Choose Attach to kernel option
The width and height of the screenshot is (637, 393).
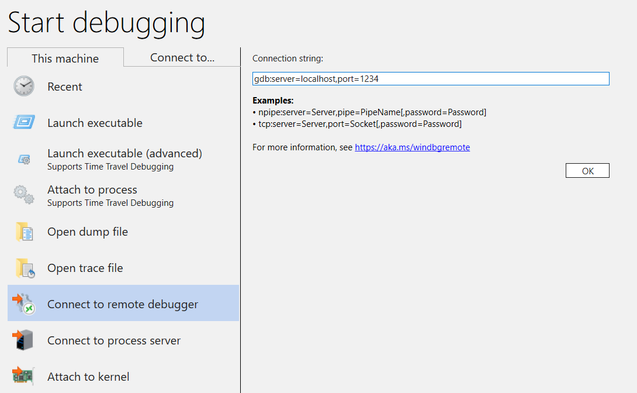pyautogui.click(x=88, y=377)
